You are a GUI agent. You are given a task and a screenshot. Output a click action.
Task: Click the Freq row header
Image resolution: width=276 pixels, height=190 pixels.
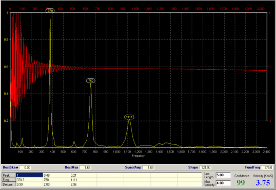click(x=9, y=180)
